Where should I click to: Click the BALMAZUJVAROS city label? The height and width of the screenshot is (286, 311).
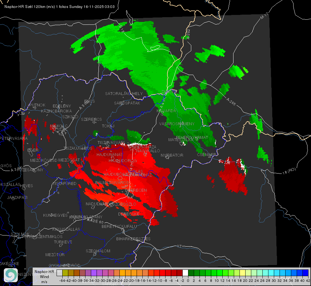[x=112, y=182]
